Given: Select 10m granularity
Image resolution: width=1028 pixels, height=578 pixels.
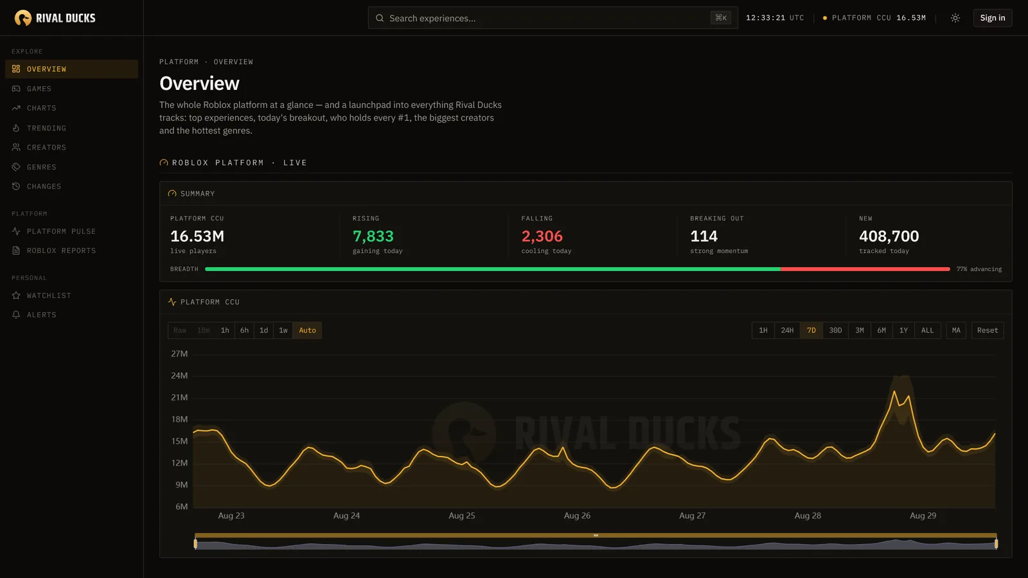Looking at the screenshot, I should 204,330.
